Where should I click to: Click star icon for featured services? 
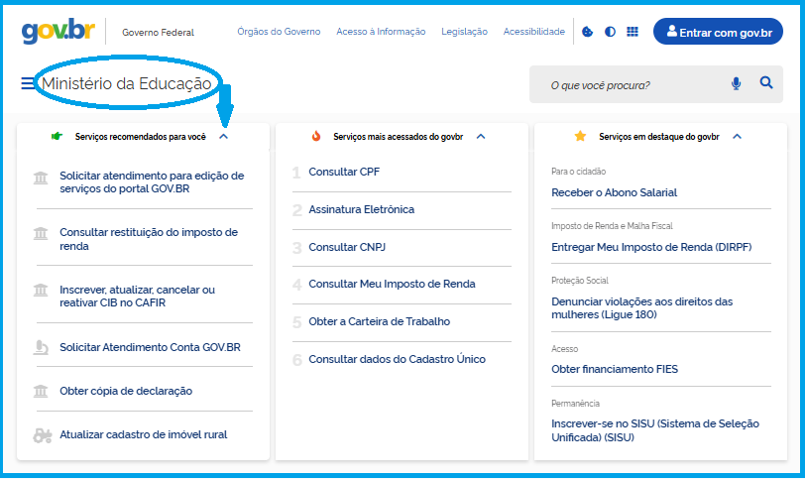(x=580, y=136)
